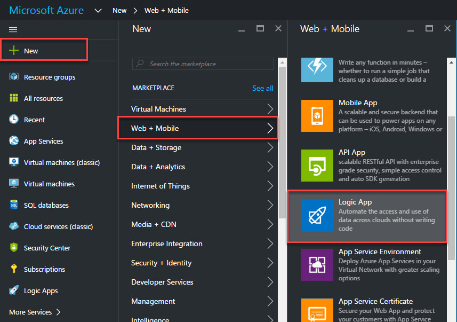
Task: Minimize the Web + Mobile blade
Action: coord(411,30)
